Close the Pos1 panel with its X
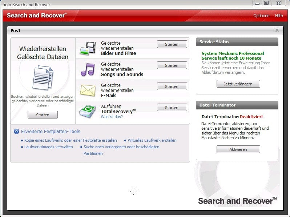The image size is (290, 217). 277,30
